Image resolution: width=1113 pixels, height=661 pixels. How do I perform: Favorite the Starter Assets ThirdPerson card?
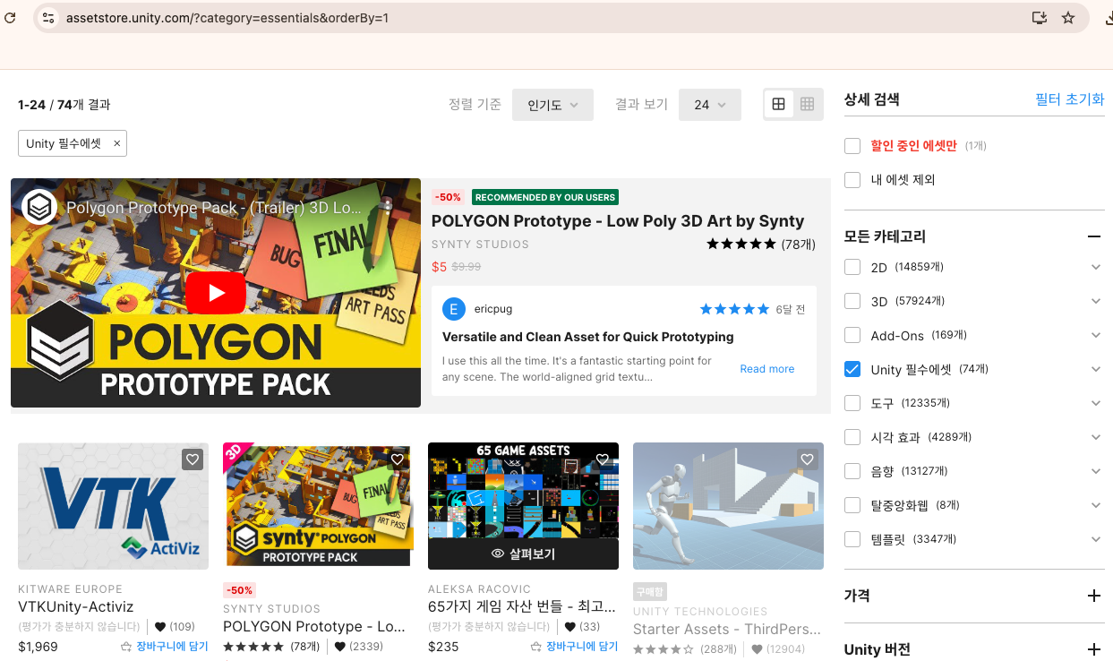click(808, 459)
